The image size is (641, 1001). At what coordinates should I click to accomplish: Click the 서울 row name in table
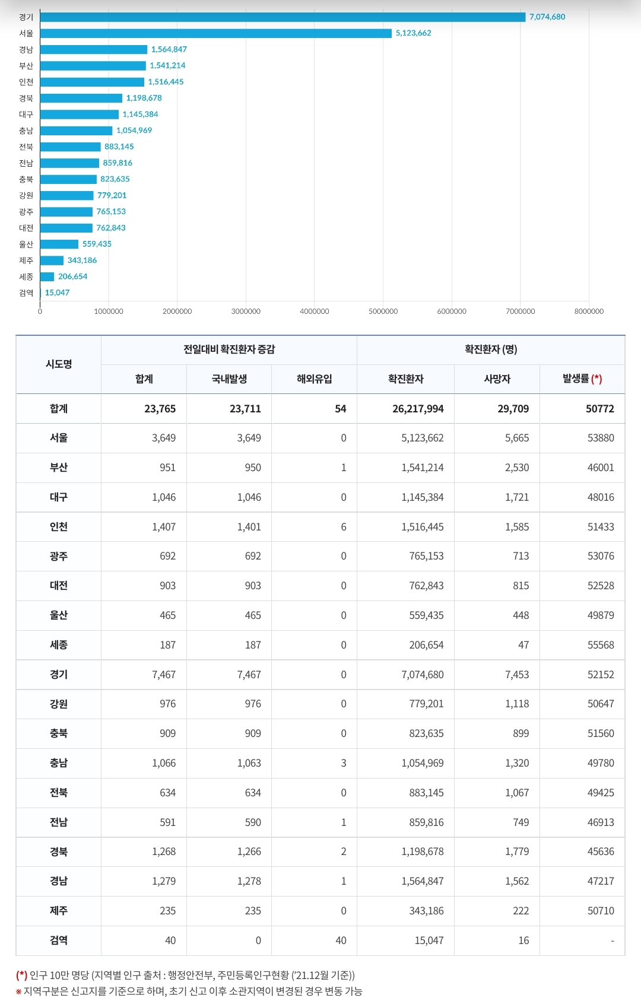(59, 438)
